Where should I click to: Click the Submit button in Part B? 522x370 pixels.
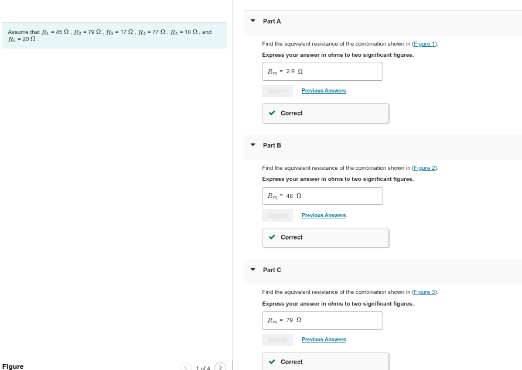[277, 215]
